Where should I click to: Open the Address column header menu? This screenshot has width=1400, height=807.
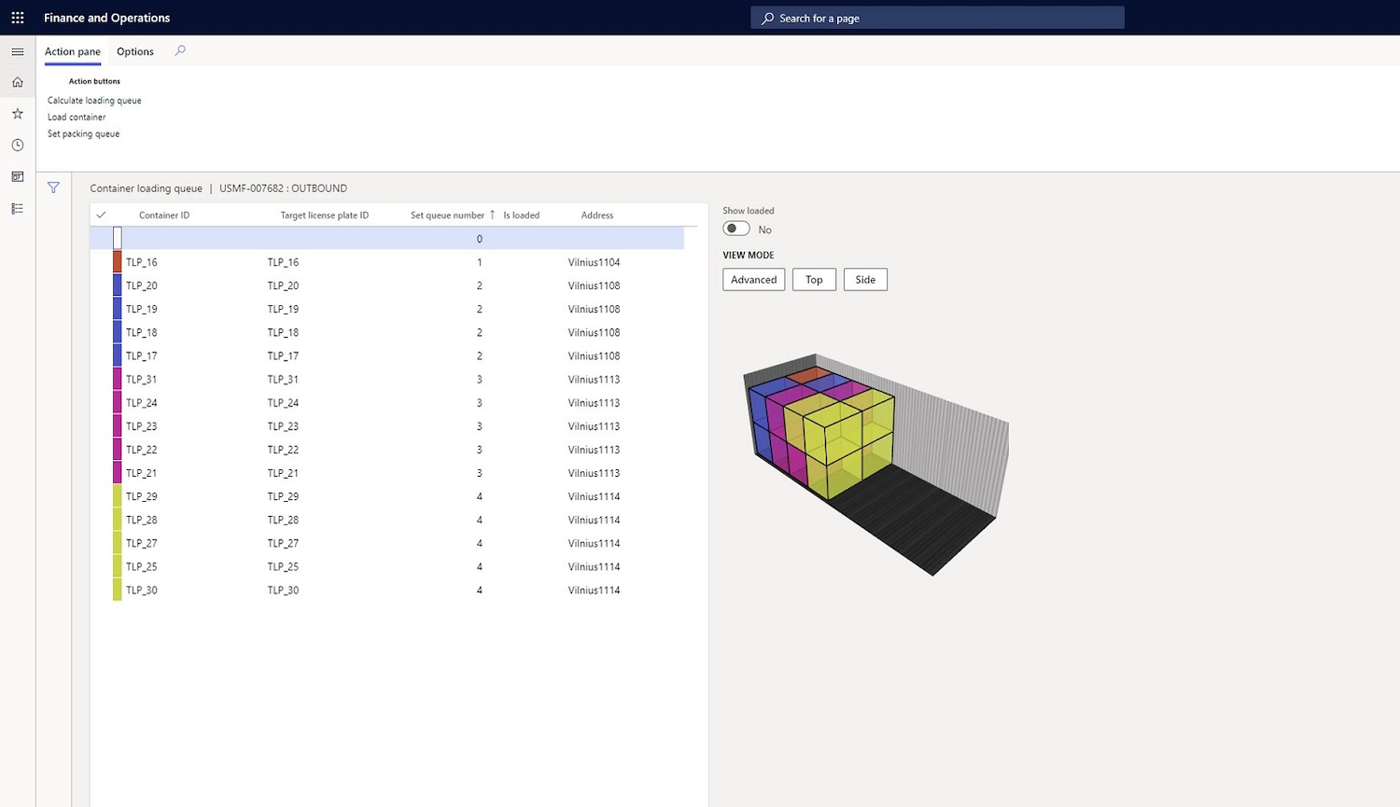click(597, 216)
